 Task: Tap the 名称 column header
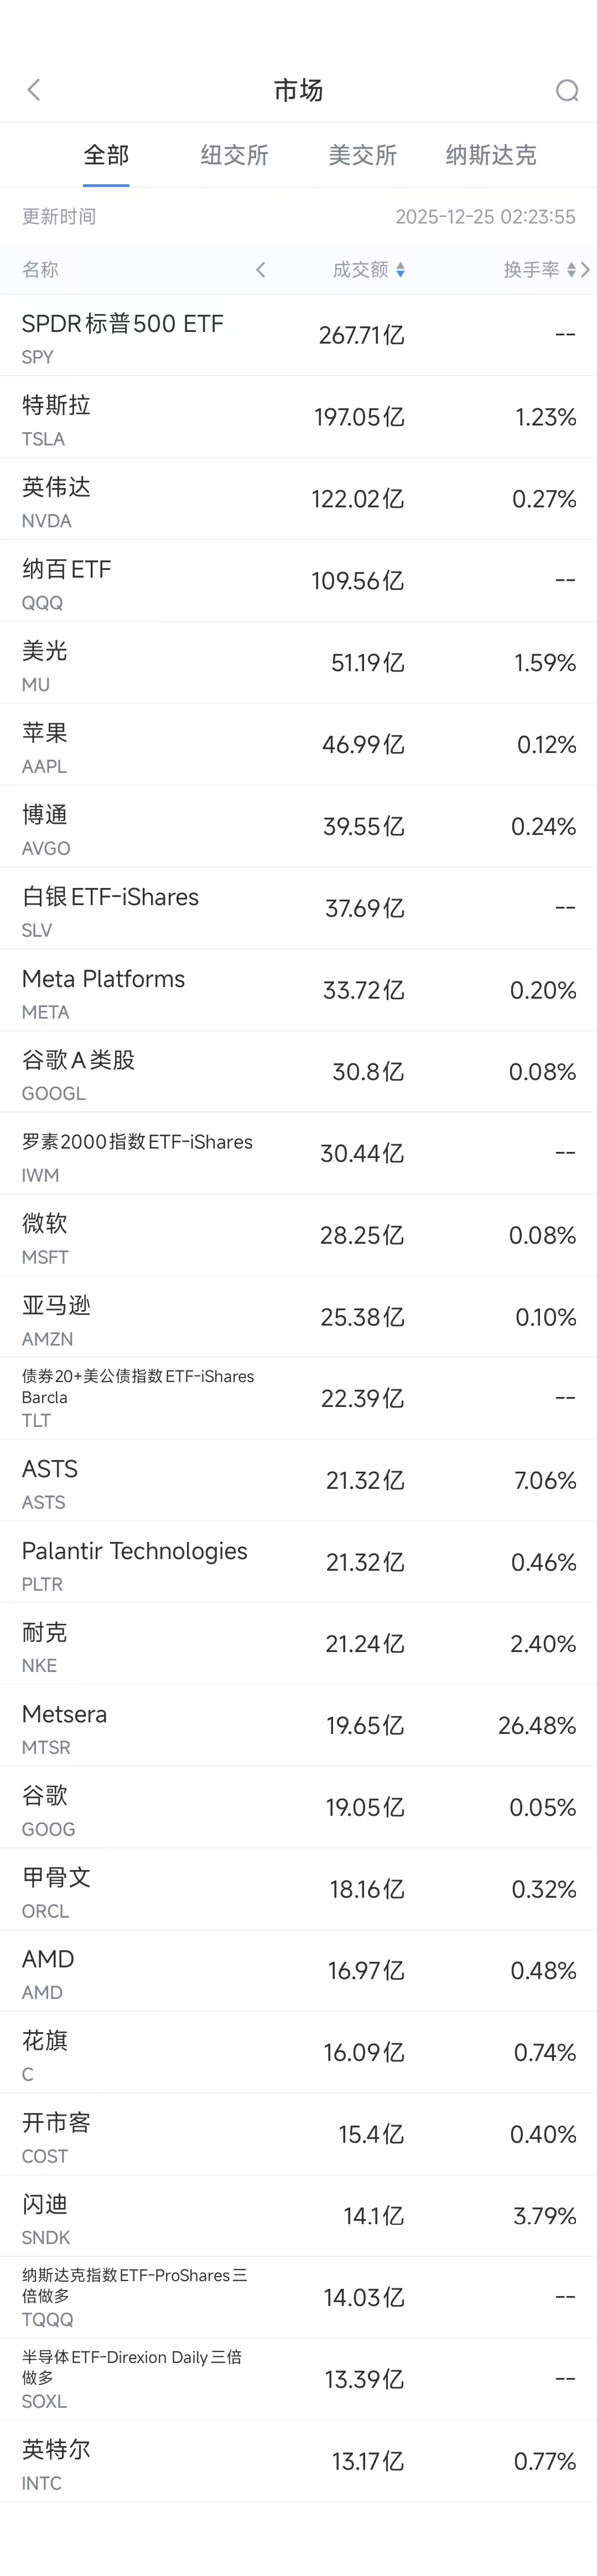coord(40,270)
